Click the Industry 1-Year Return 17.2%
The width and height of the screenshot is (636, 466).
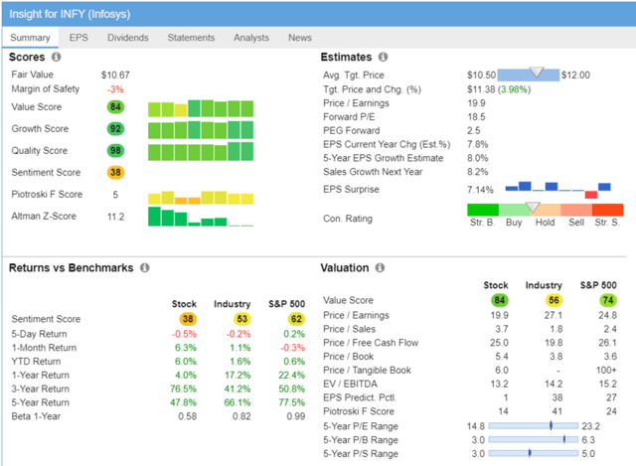pos(238,375)
